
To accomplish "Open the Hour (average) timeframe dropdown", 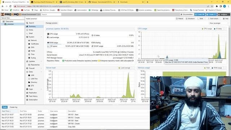I will coord(219,23).
